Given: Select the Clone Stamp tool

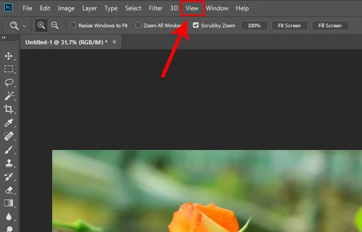Looking at the screenshot, I should pyautogui.click(x=9, y=163).
